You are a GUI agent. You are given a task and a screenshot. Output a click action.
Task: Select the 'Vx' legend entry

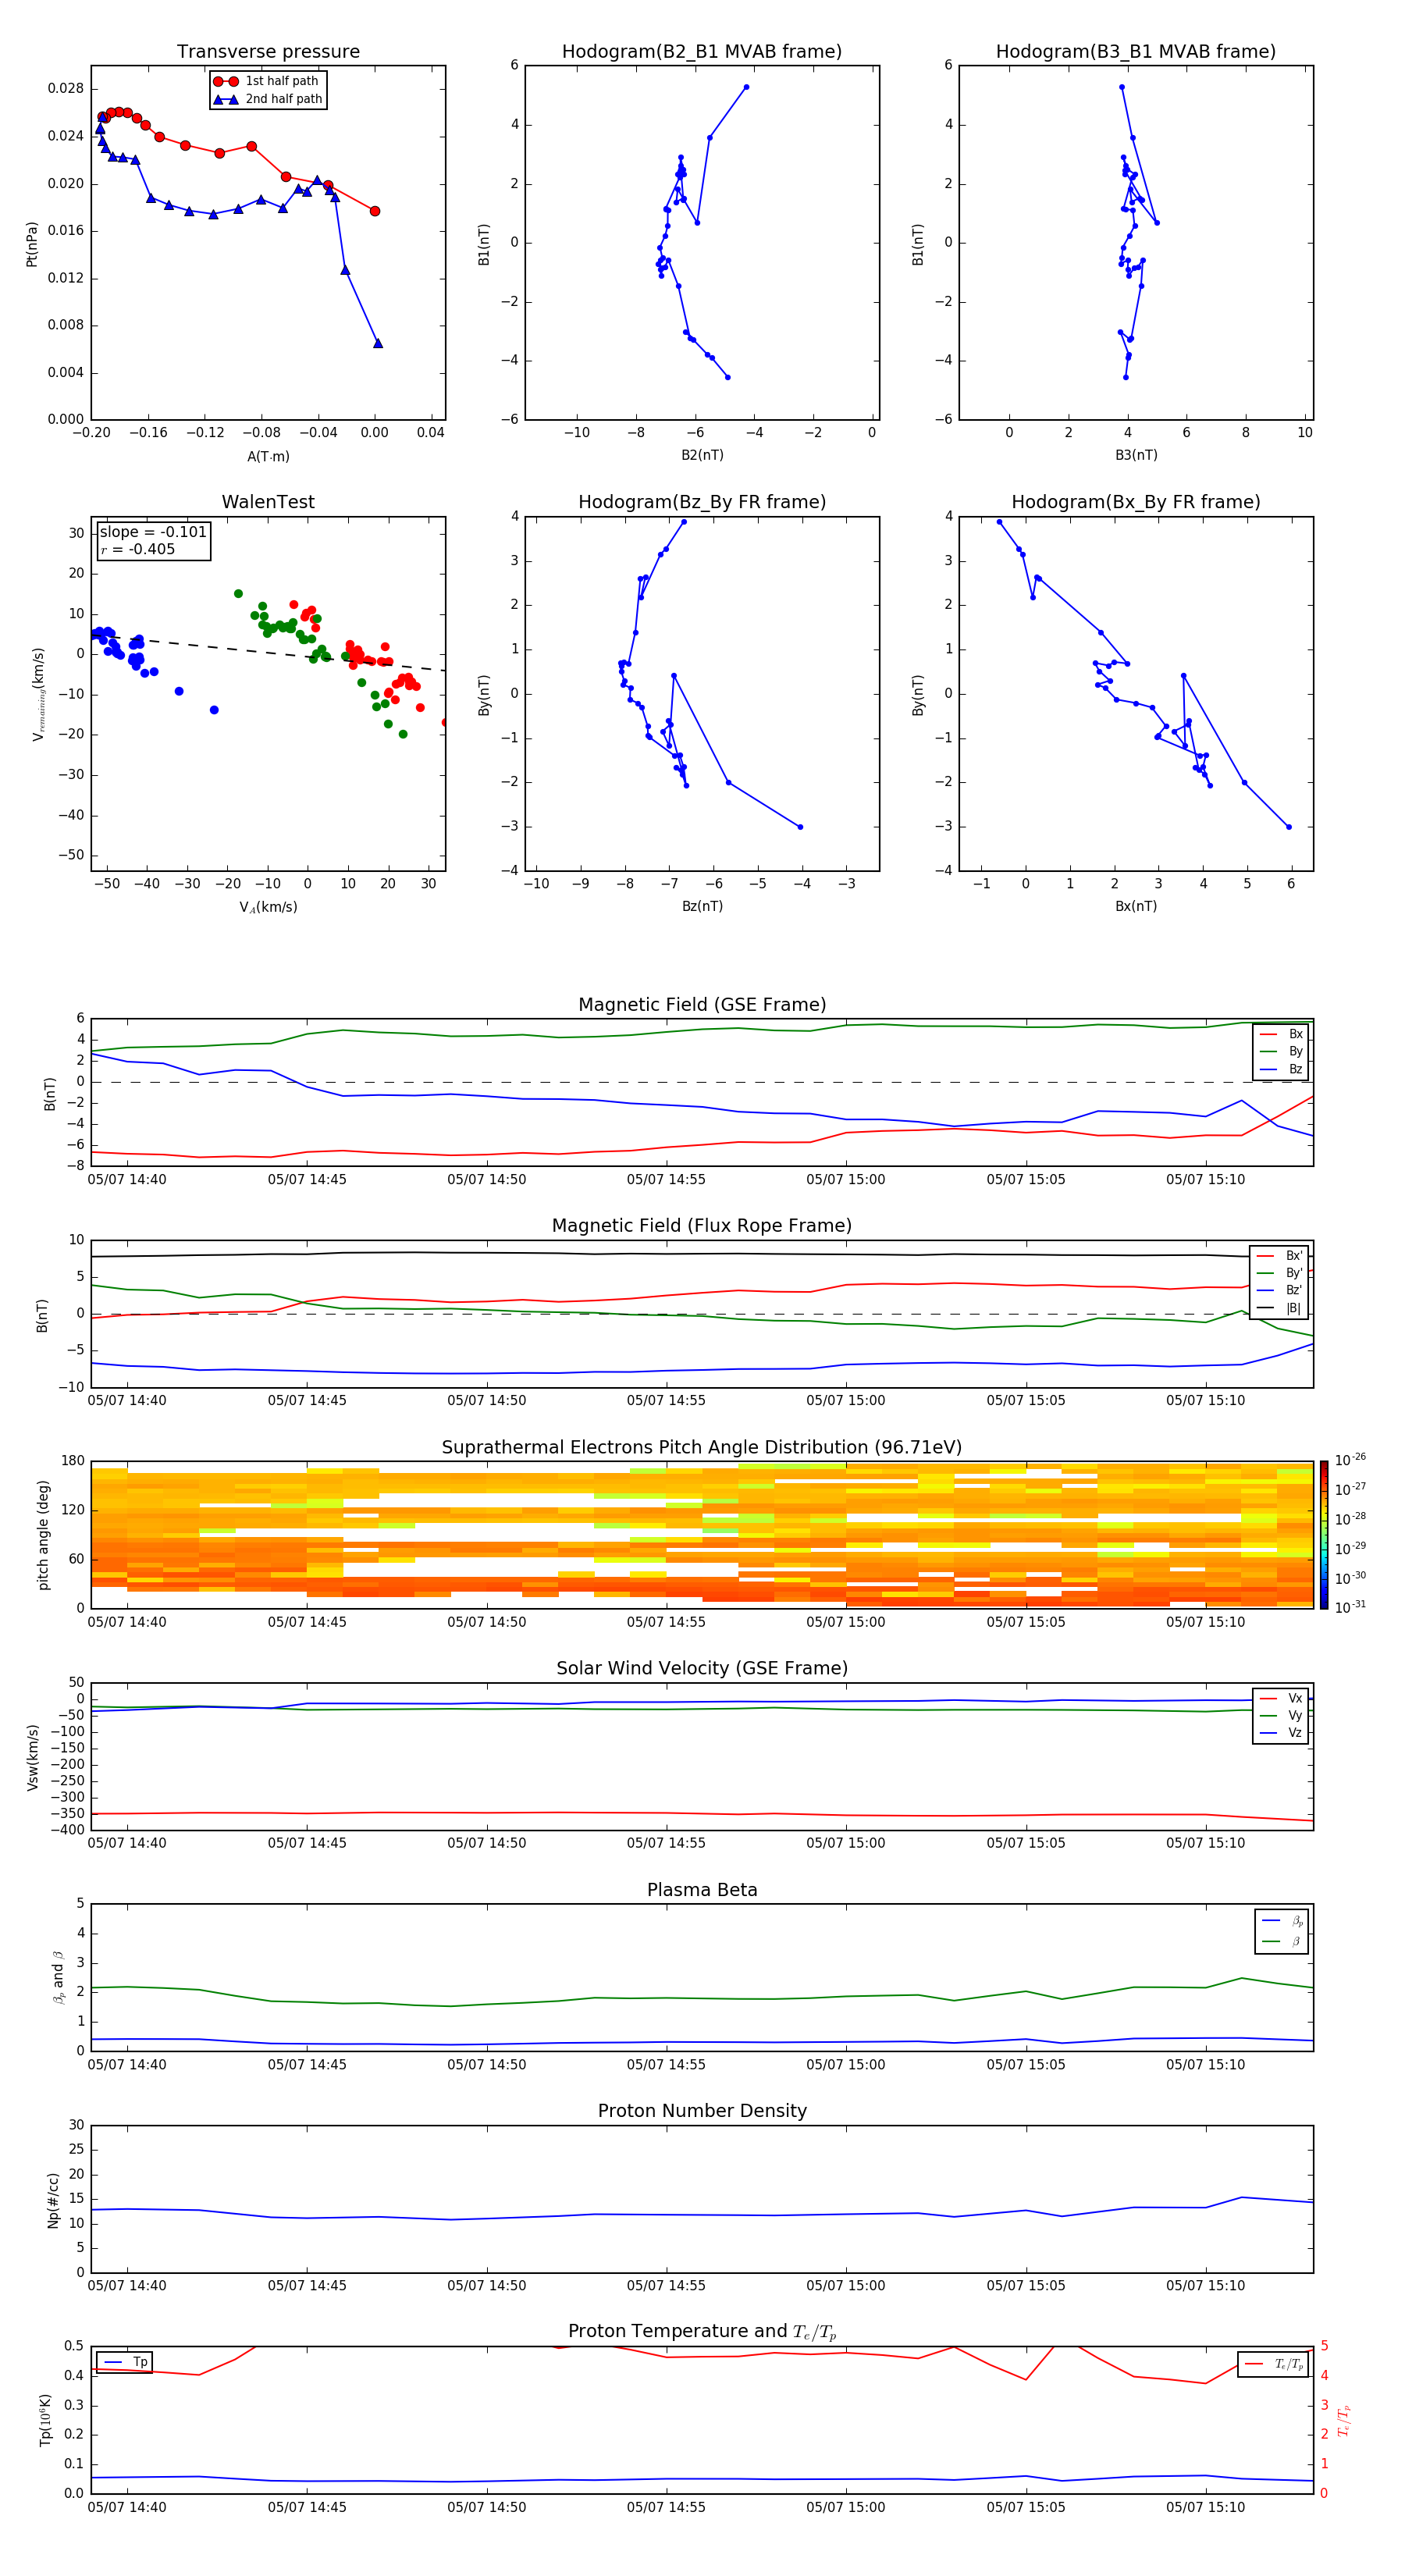[x=1281, y=1698]
